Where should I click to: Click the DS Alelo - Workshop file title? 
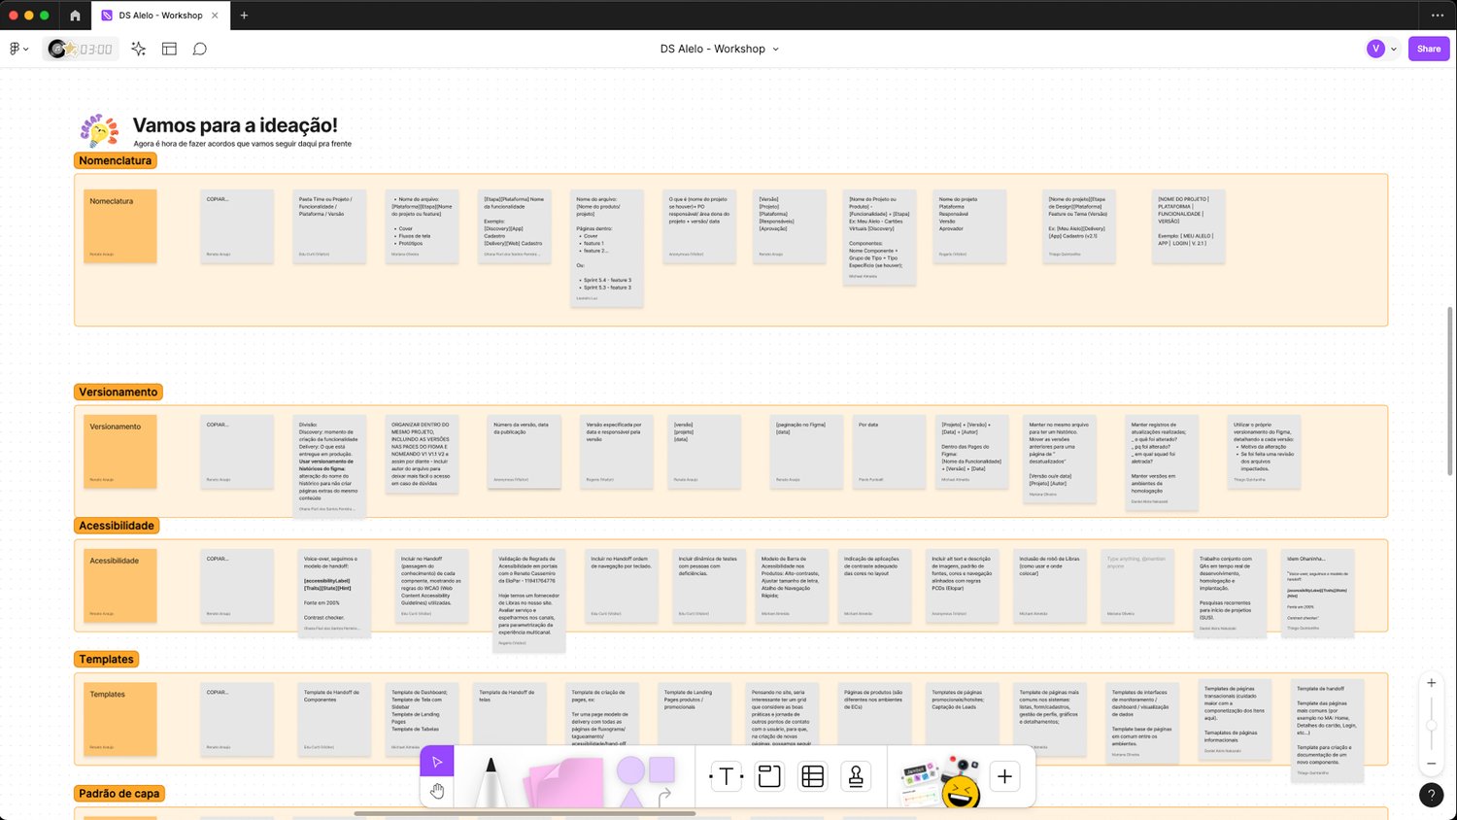pyautogui.click(x=712, y=49)
